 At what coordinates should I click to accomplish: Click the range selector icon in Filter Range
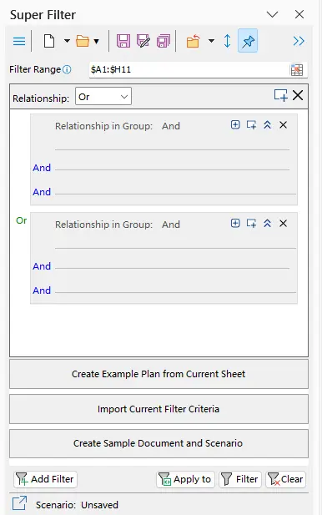297,69
